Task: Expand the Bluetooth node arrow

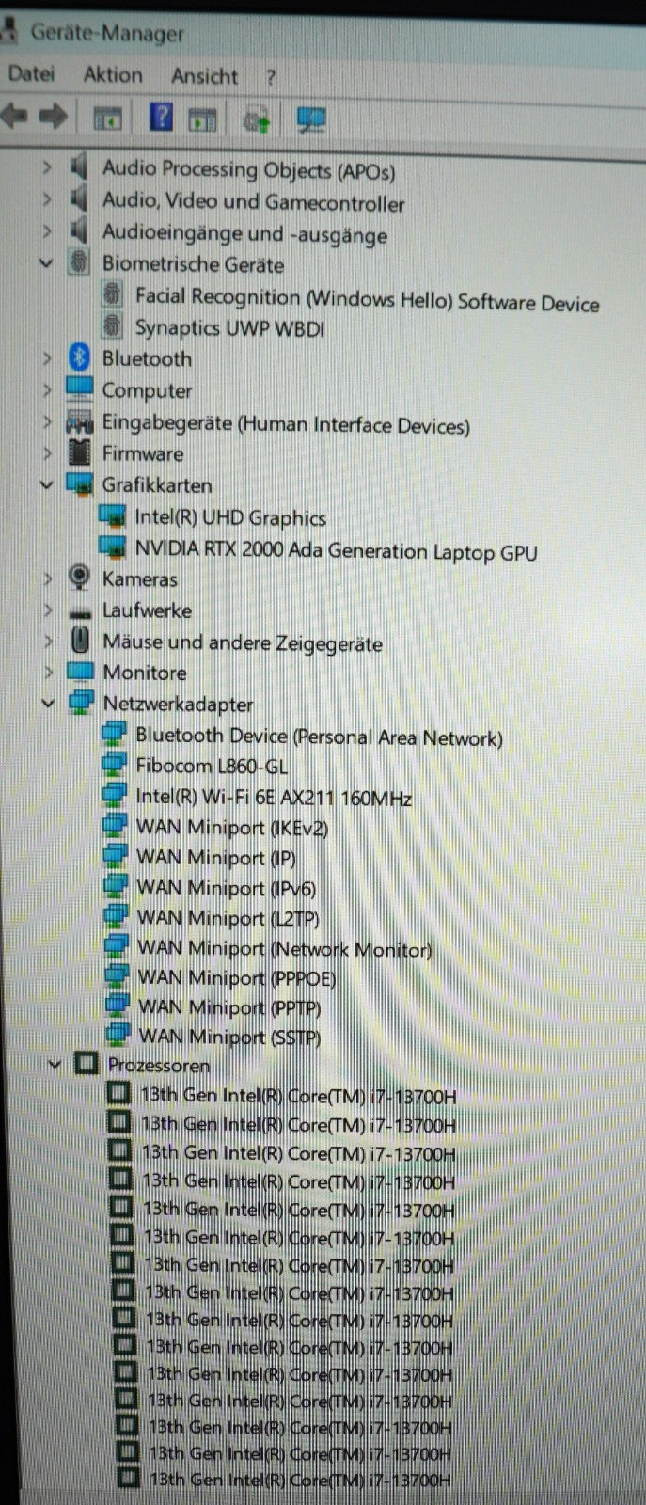Action: click(x=47, y=357)
